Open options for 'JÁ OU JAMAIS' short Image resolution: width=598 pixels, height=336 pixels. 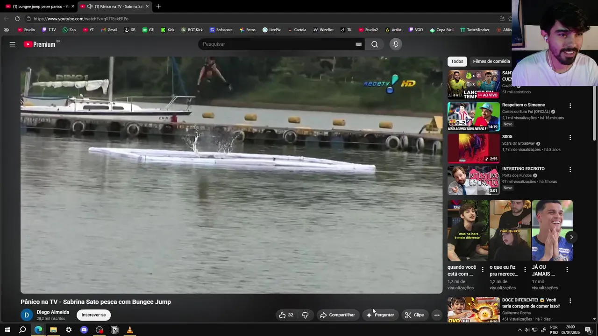[x=567, y=269]
